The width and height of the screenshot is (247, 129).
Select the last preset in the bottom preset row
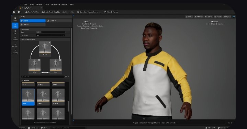point(58,114)
